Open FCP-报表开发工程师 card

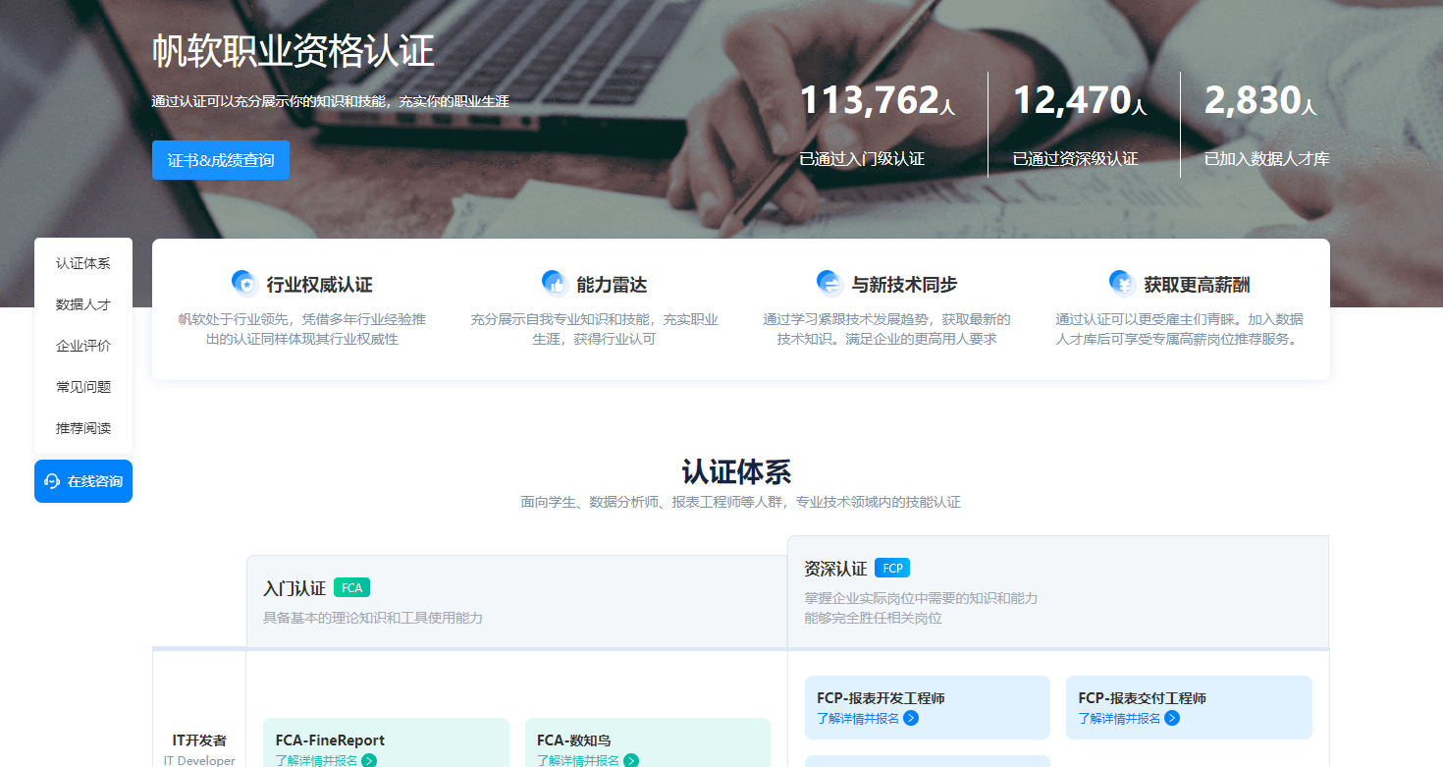coord(928,707)
